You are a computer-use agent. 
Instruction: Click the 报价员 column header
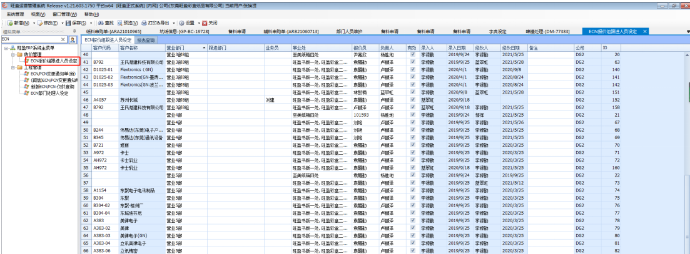coord(365,47)
